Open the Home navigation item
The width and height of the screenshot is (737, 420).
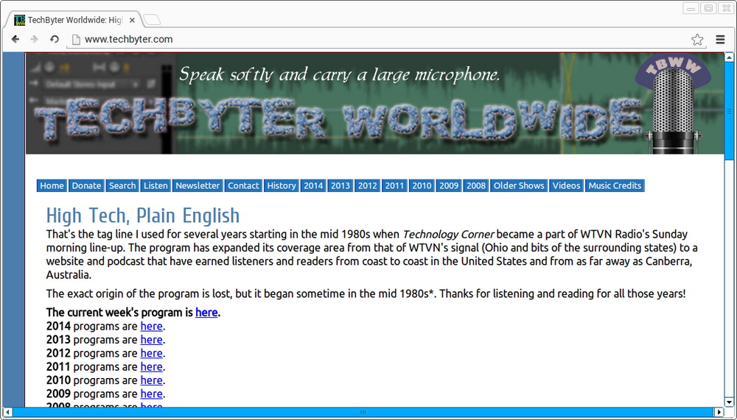click(x=52, y=185)
